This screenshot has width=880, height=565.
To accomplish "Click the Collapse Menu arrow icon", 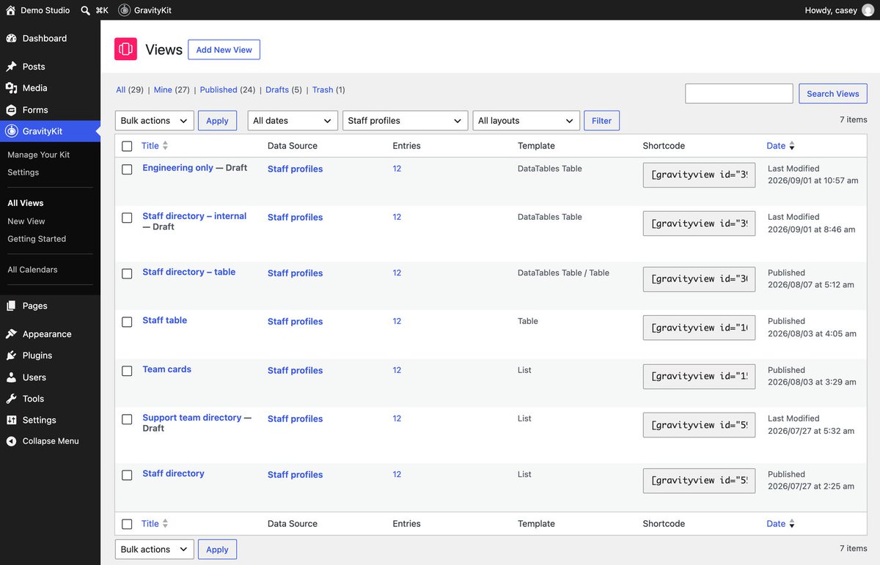I will tap(11, 441).
